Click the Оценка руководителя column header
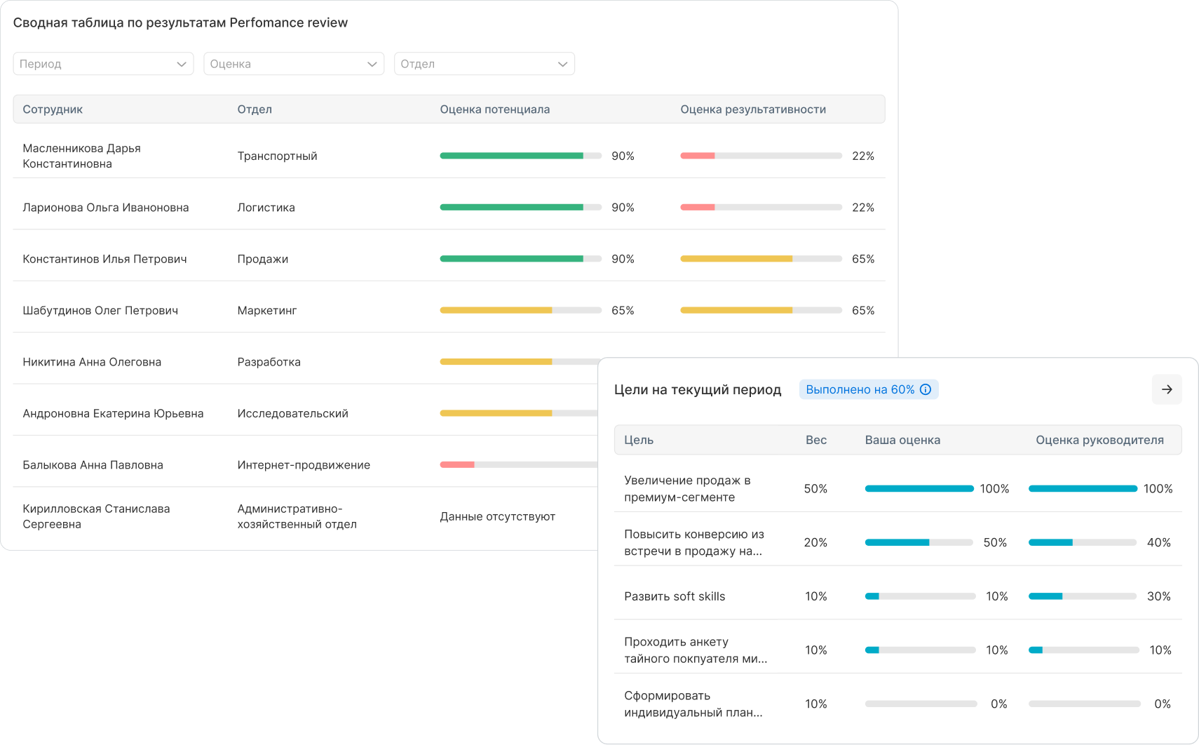 pyautogui.click(x=1099, y=440)
